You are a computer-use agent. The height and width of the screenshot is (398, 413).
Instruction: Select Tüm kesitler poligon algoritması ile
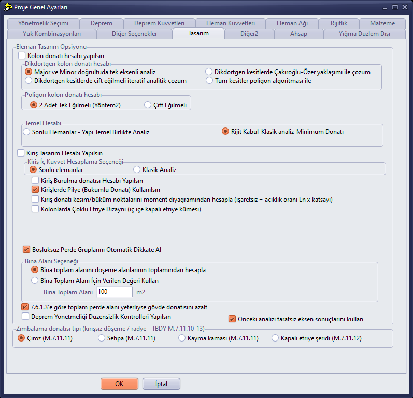tap(209, 80)
